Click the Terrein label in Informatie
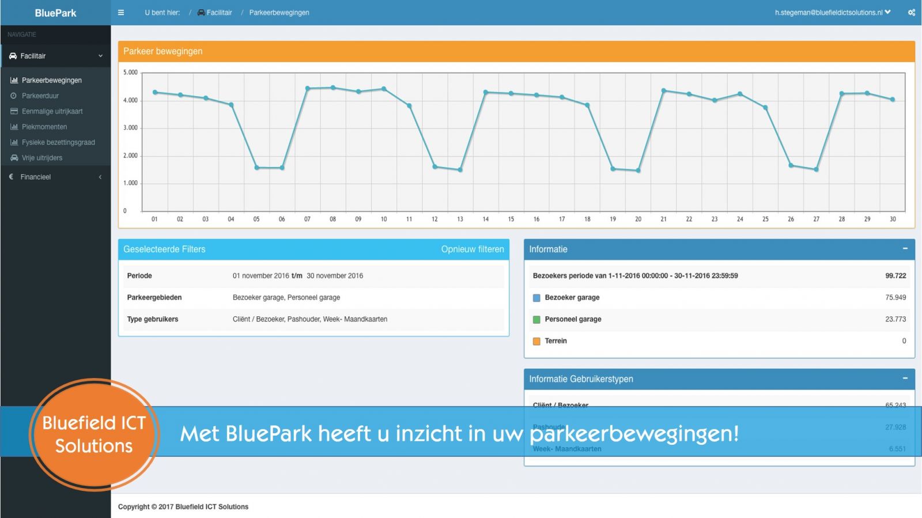The height and width of the screenshot is (518, 922). pyautogui.click(x=556, y=341)
